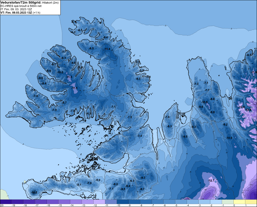The image size is (257, 207).
Task: Click the -9.9 temperature label
Action: click(212, 112)
